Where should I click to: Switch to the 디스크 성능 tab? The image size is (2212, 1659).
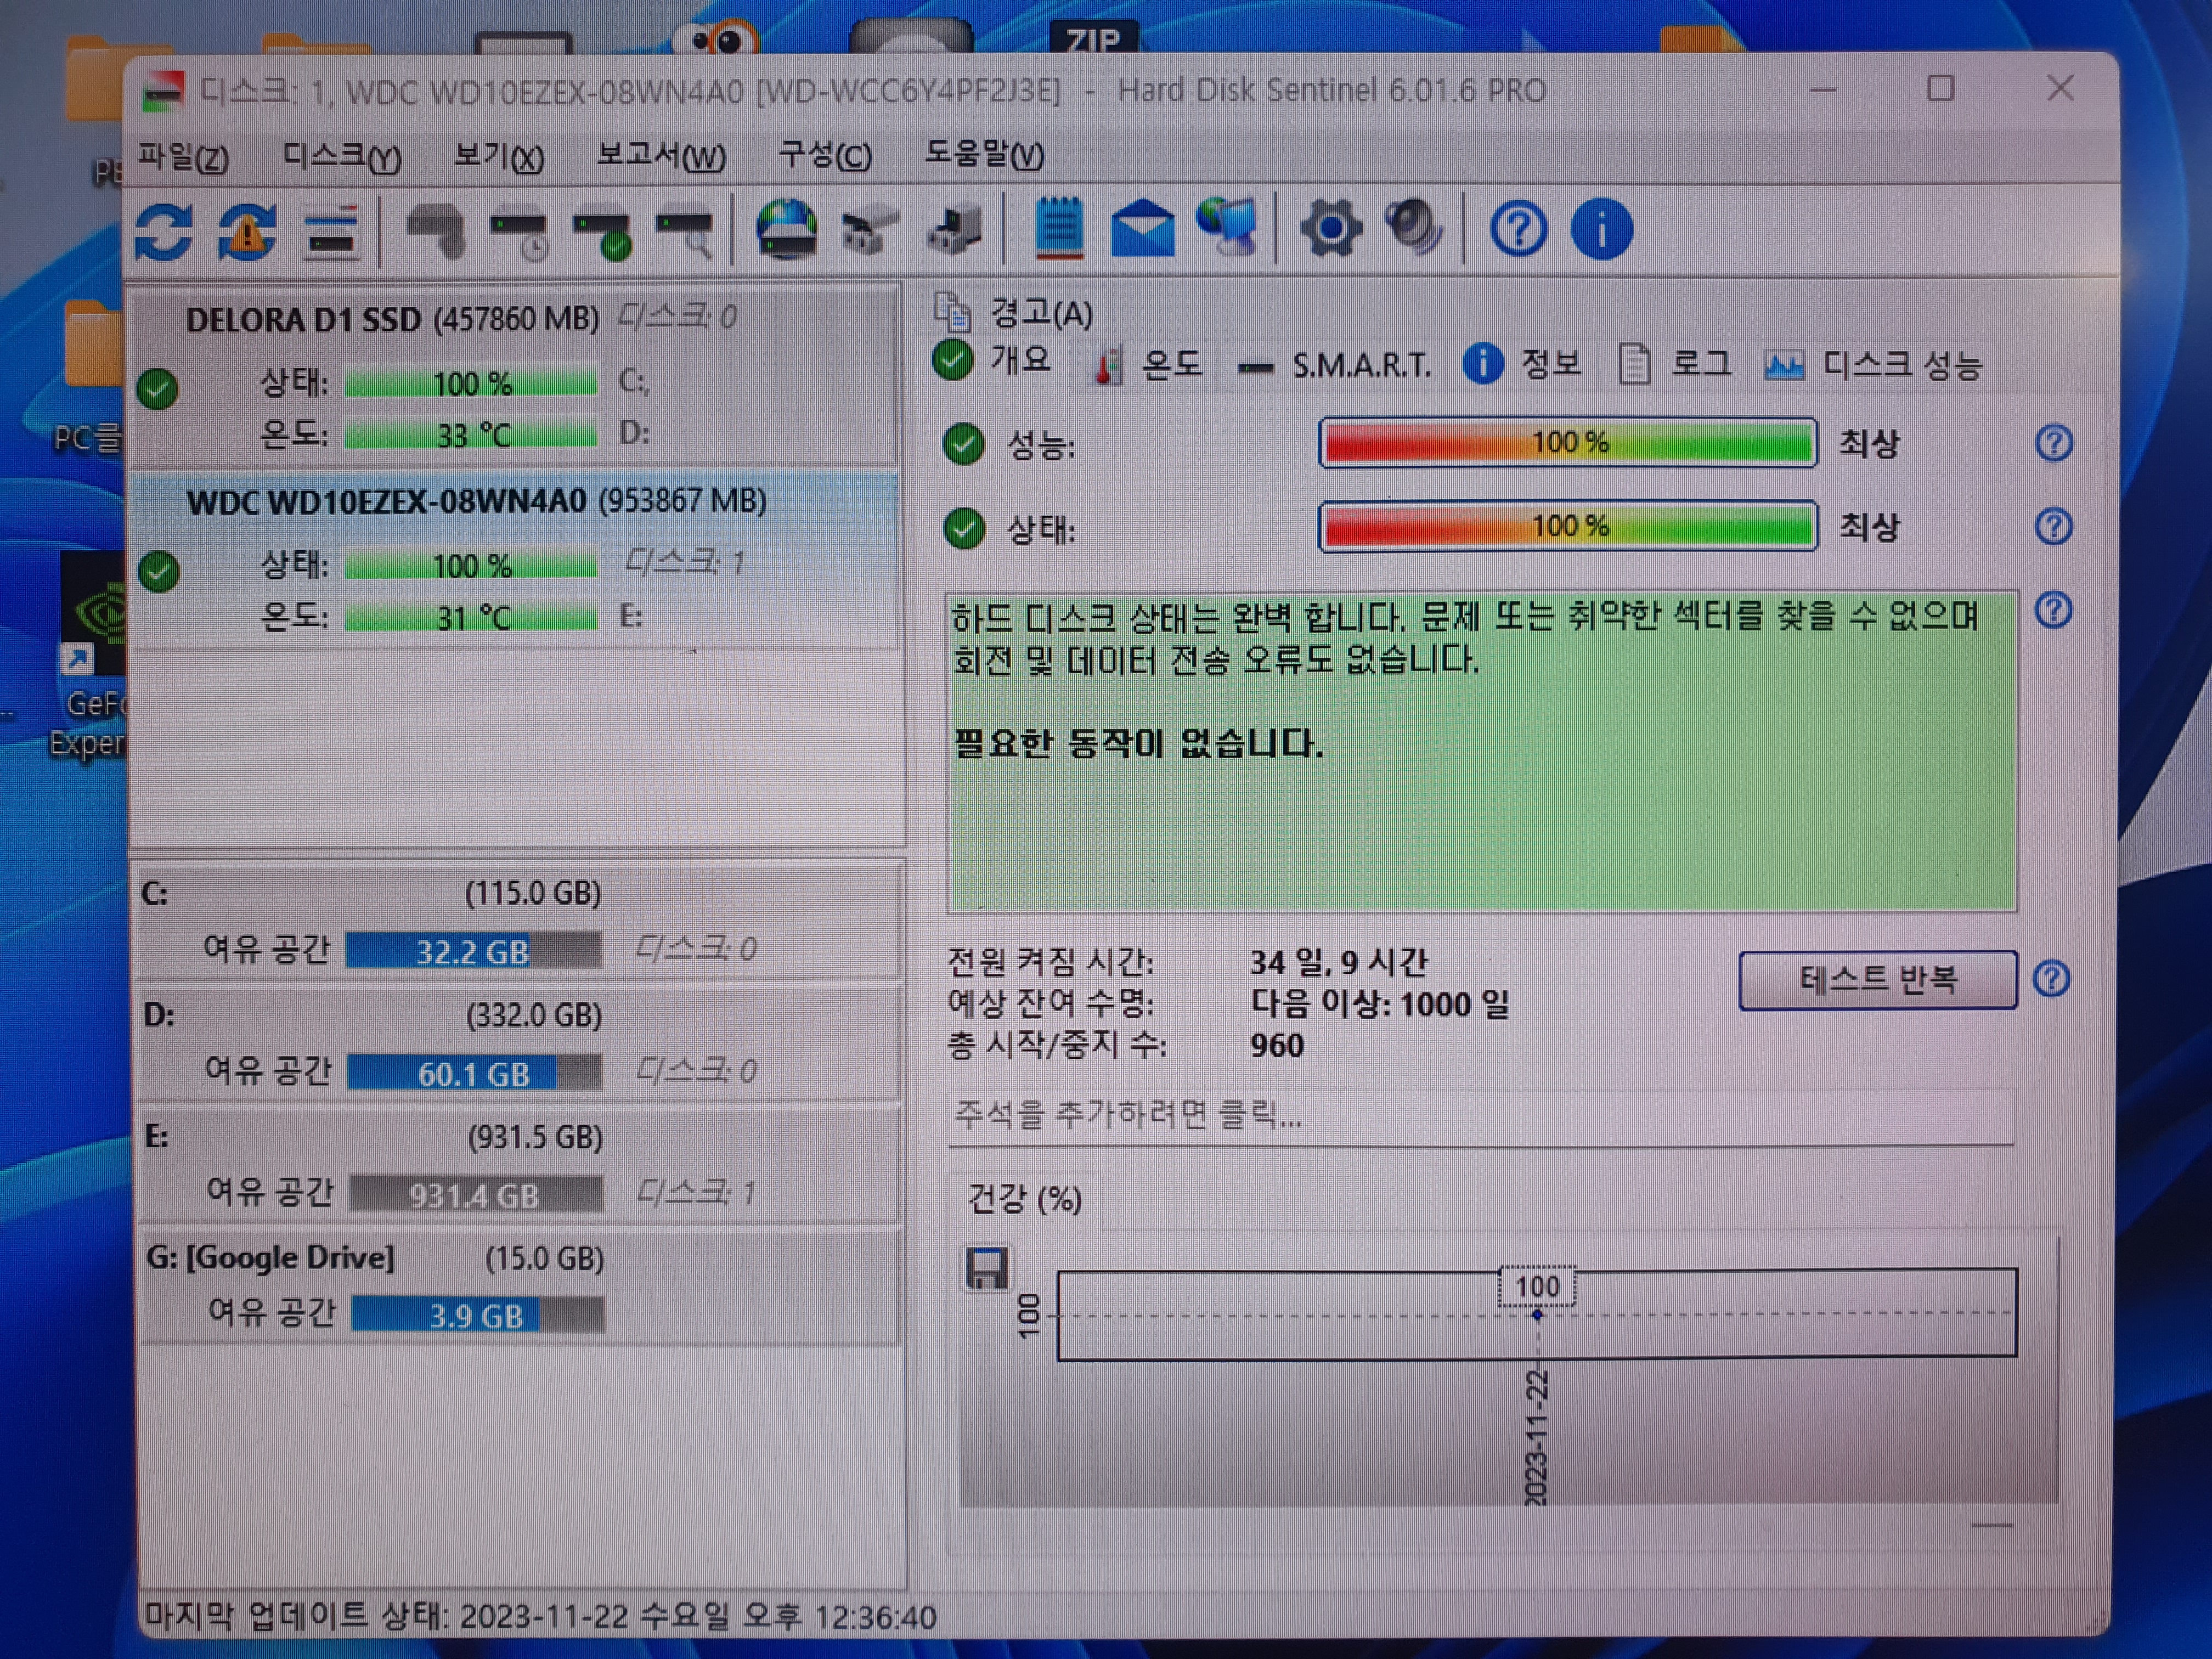coord(1873,365)
